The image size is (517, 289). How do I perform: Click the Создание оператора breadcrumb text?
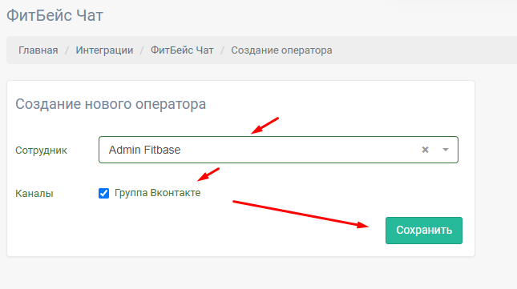(281, 50)
